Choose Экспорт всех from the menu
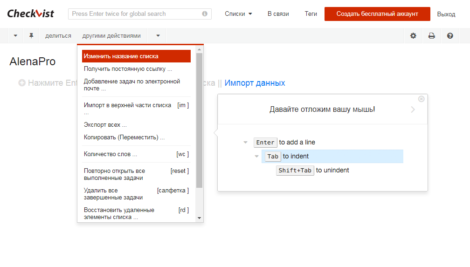The height and width of the screenshot is (267, 470). (x=105, y=125)
